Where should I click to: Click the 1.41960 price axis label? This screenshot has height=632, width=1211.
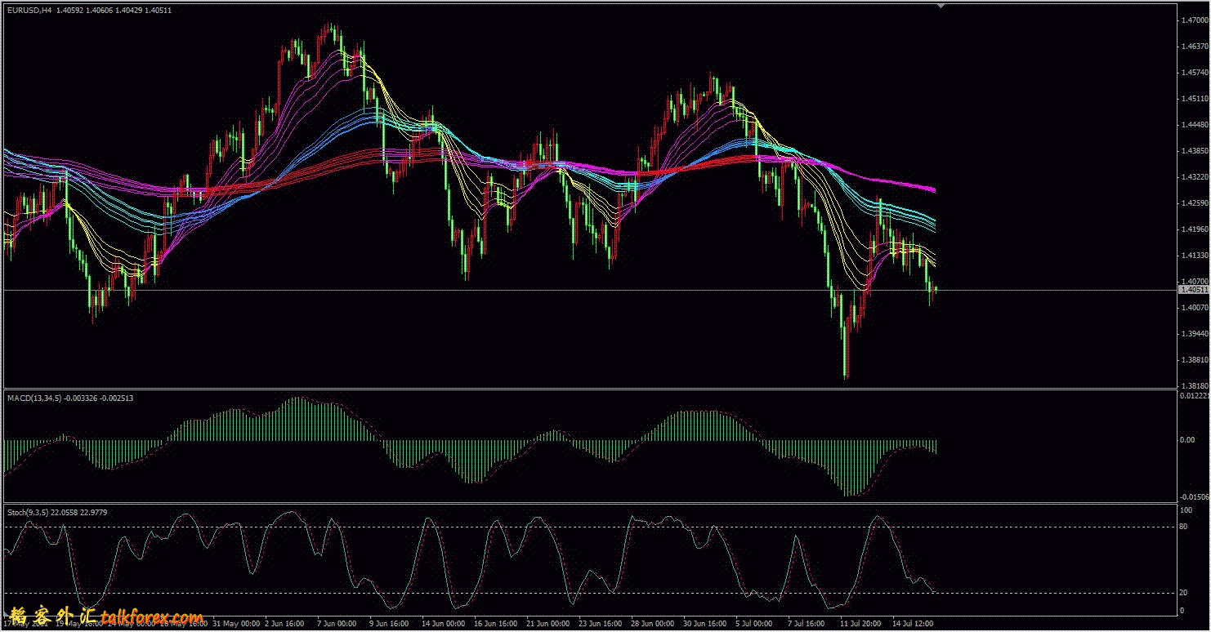[1195, 229]
